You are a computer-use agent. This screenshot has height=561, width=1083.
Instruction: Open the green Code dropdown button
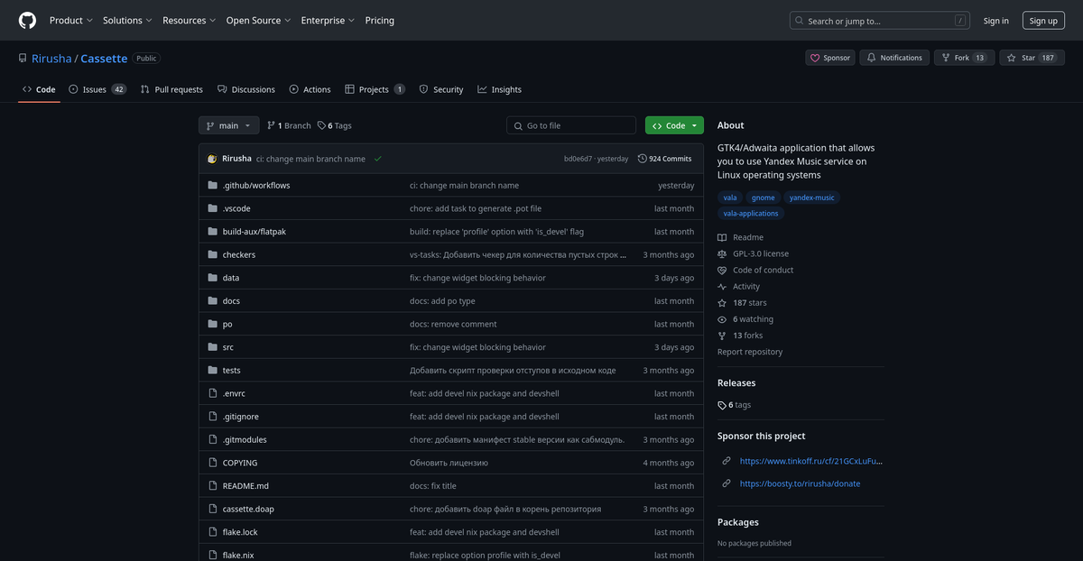click(674, 125)
